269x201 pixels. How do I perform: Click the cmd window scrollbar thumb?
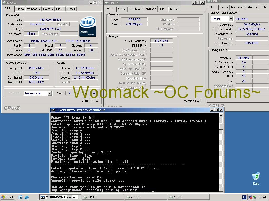click(221, 127)
